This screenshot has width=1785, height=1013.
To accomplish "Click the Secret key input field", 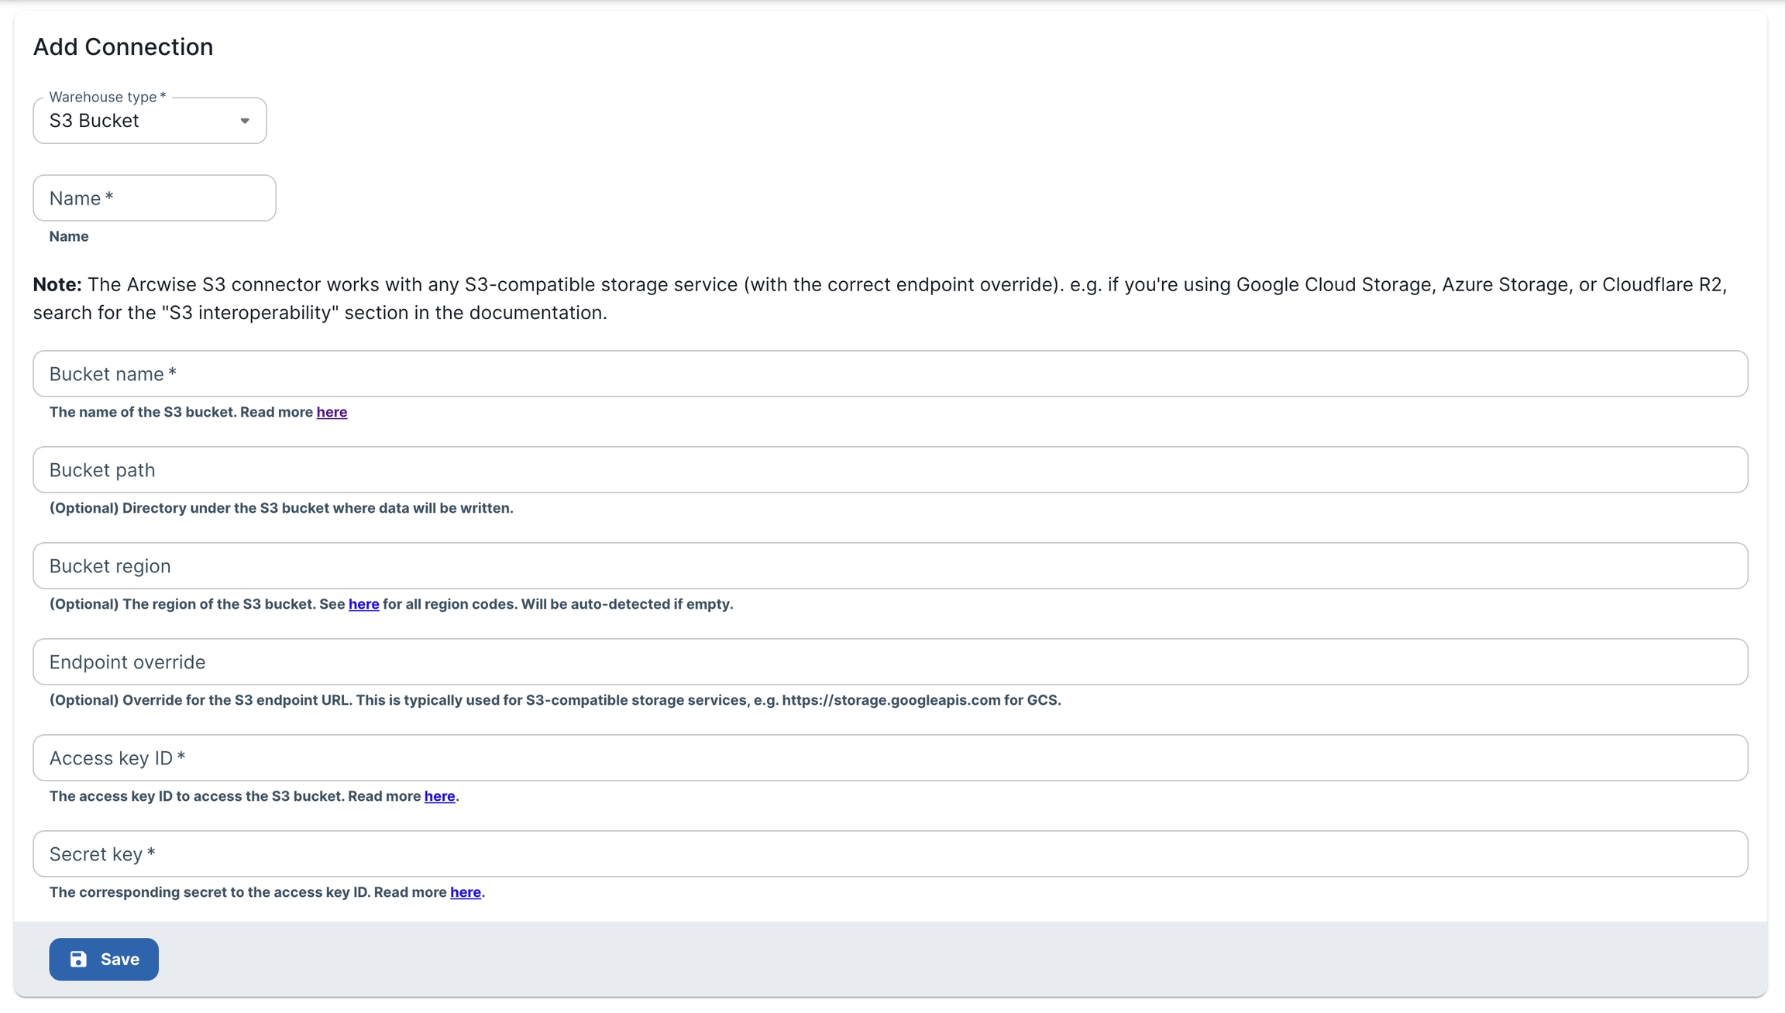I will click(x=889, y=854).
